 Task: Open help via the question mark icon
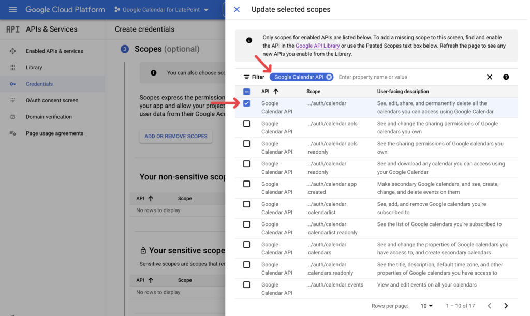click(506, 77)
